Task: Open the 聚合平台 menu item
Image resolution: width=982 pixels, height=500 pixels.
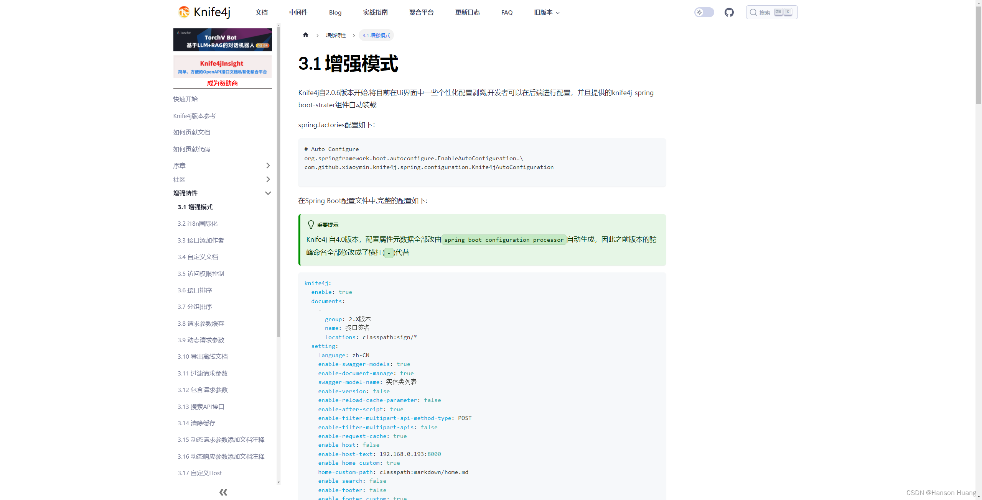Action: tap(421, 12)
